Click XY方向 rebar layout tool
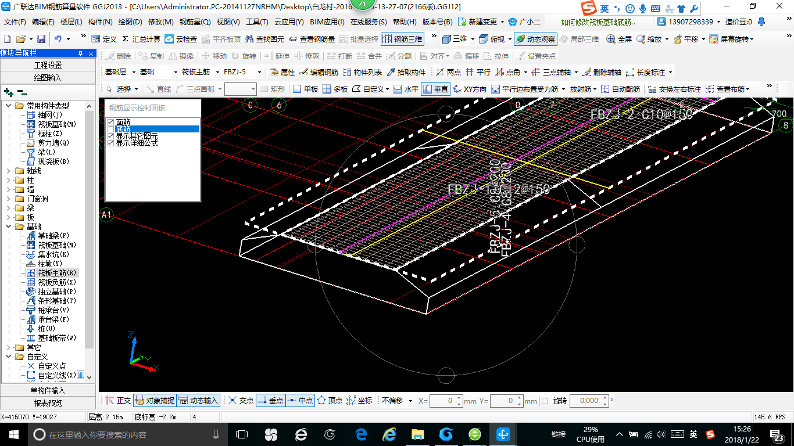This screenshot has height=446, width=794. [470, 89]
